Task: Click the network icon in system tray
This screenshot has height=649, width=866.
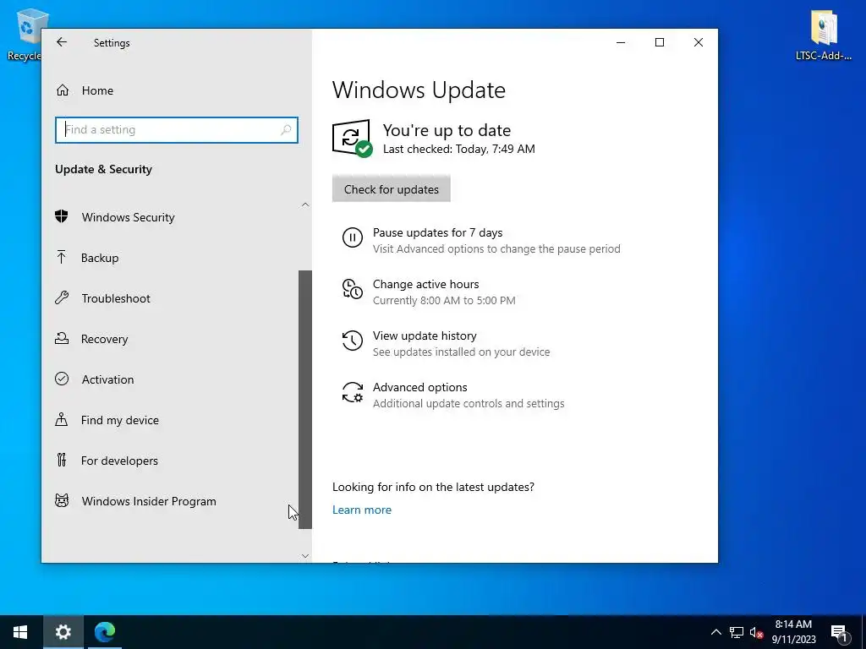Action: click(737, 632)
